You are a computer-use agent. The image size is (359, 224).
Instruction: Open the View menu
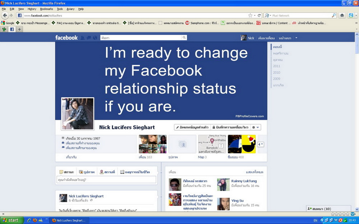click(x=21, y=9)
